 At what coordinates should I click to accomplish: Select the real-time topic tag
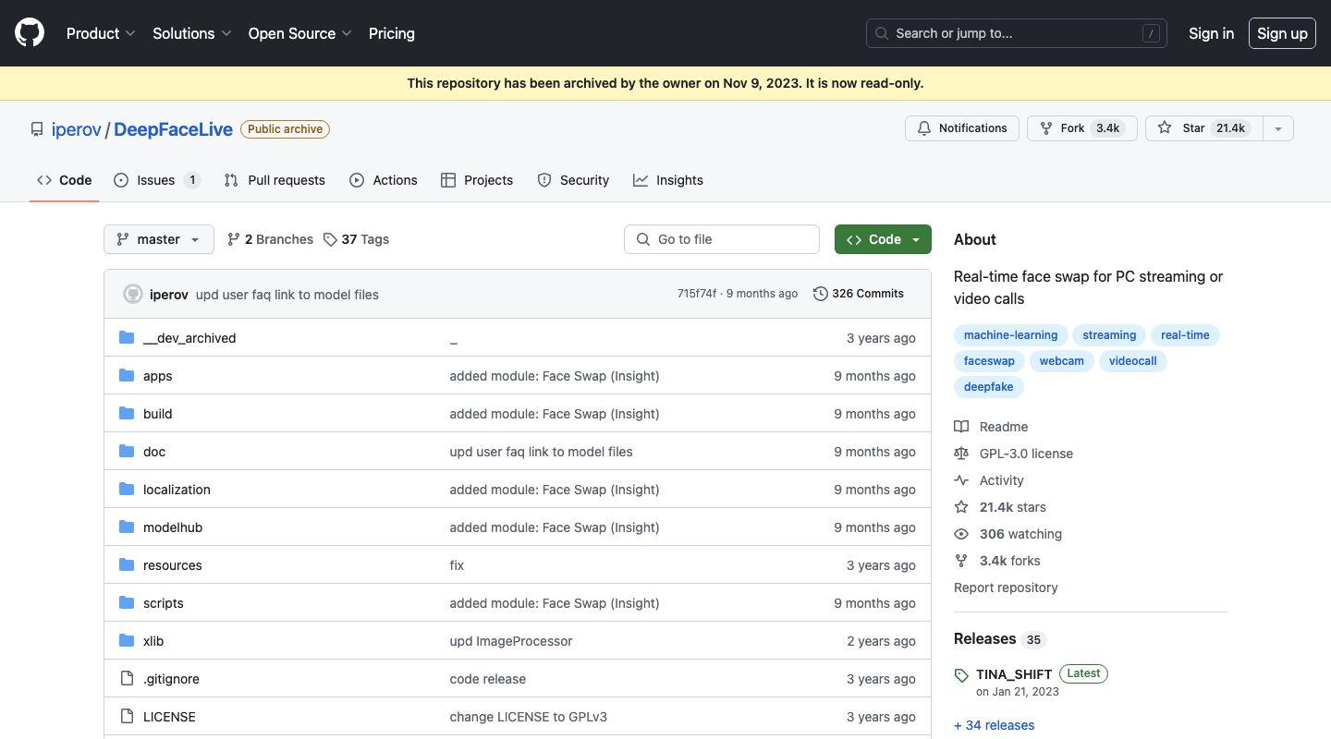tap(1185, 335)
